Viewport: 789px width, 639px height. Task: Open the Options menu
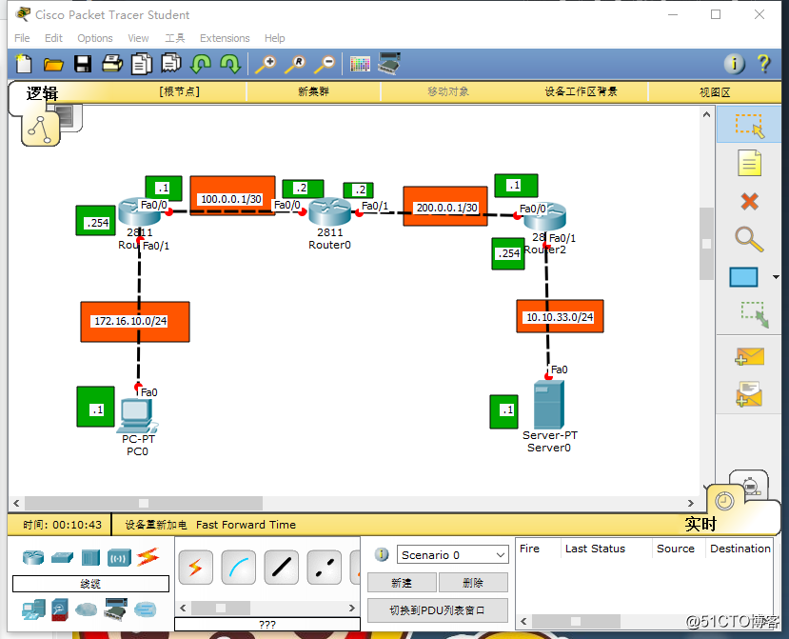click(x=94, y=38)
